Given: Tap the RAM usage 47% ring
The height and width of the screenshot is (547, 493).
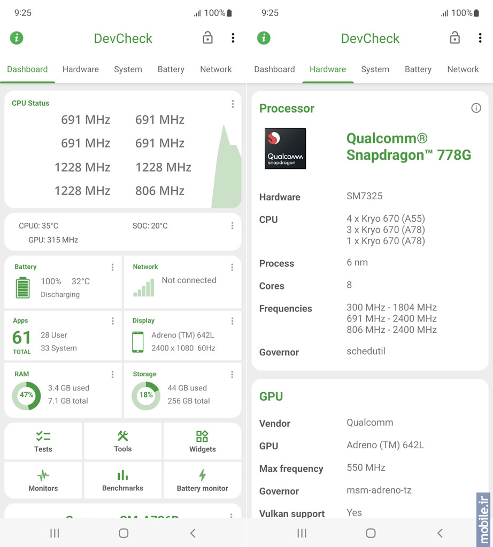Looking at the screenshot, I should 27,396.
